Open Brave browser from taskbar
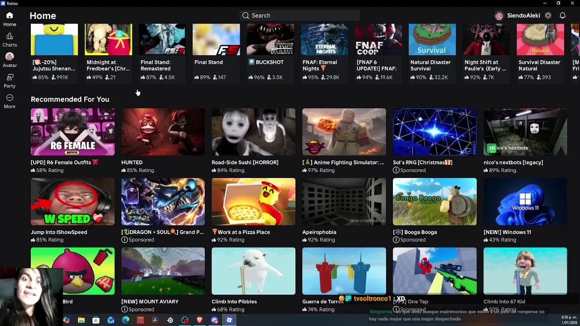Screen dimensions: 580x326 pyautogui.click(x=199, y=320)
